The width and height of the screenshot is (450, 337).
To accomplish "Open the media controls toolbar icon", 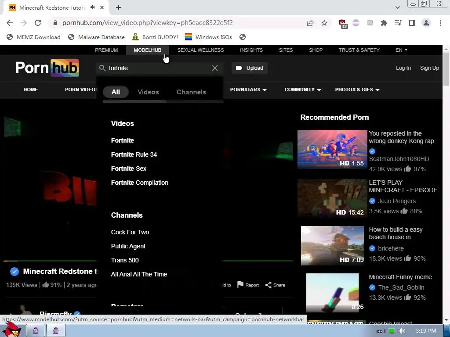I will (398, 23).
